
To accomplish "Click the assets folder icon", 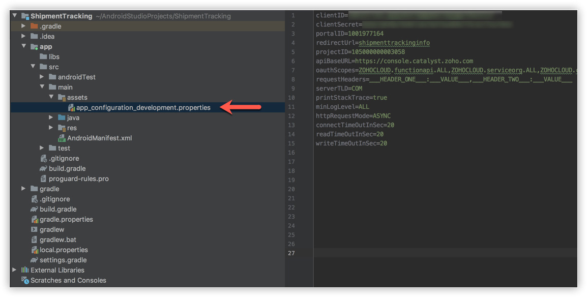I will [62, 97].
